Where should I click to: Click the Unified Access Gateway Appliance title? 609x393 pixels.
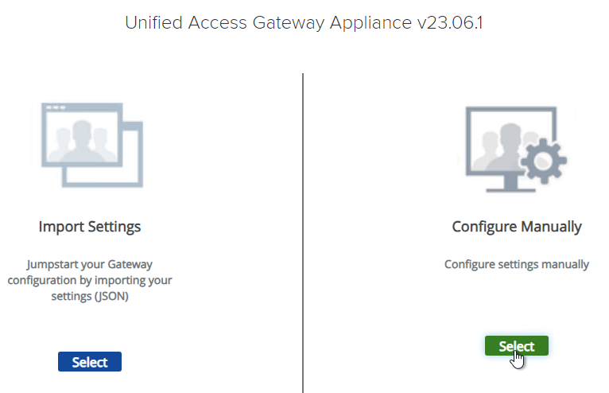click(x=269, y=22)
